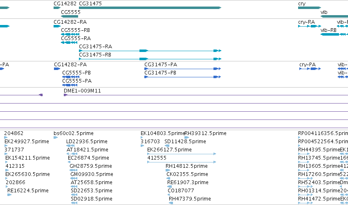Select the vib gene feature
Image resolution: width=348 pixels, height=205 pixels.
point(334,16)
